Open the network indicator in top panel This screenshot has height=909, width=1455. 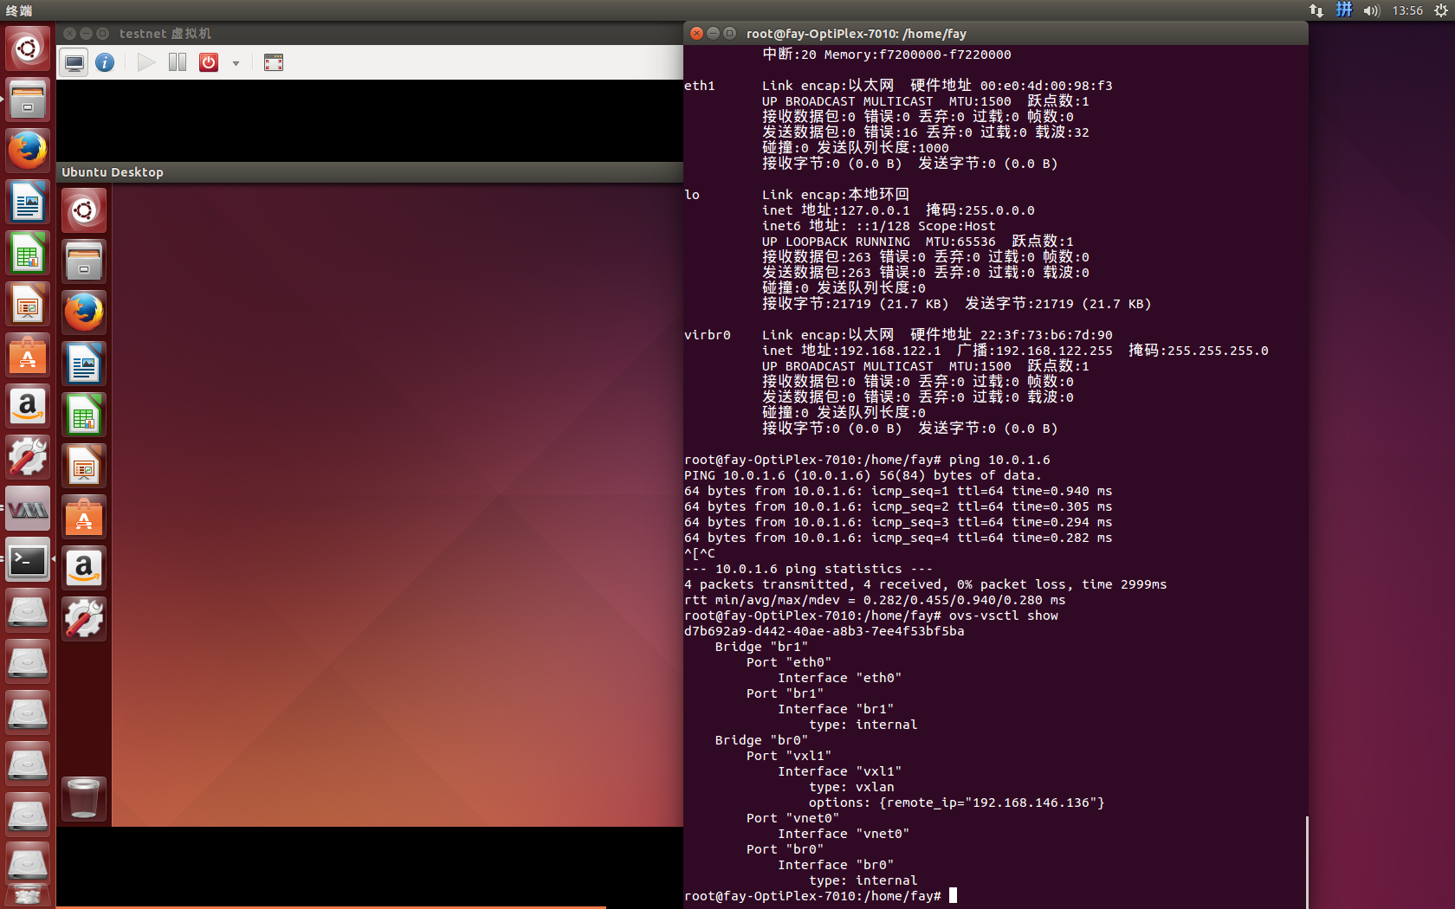1316,10
